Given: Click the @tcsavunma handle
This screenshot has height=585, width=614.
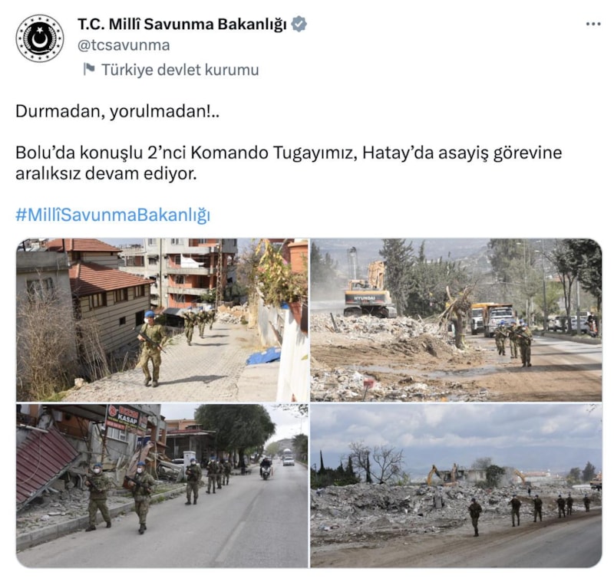Looking at the screenshot, I should point(124,45).
